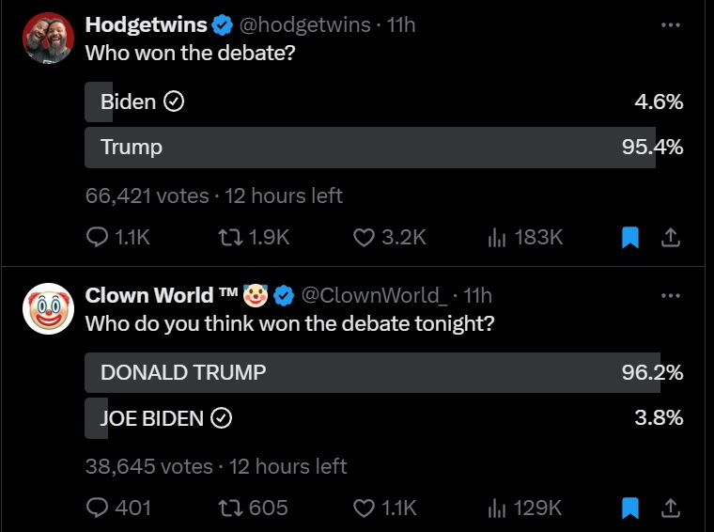This screenshot has height=532, width=714.
Task: View analytics for Hodgetwins tweet
Action: click(497, 238)
